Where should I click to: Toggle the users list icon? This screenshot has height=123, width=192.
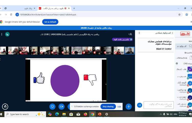131,34
